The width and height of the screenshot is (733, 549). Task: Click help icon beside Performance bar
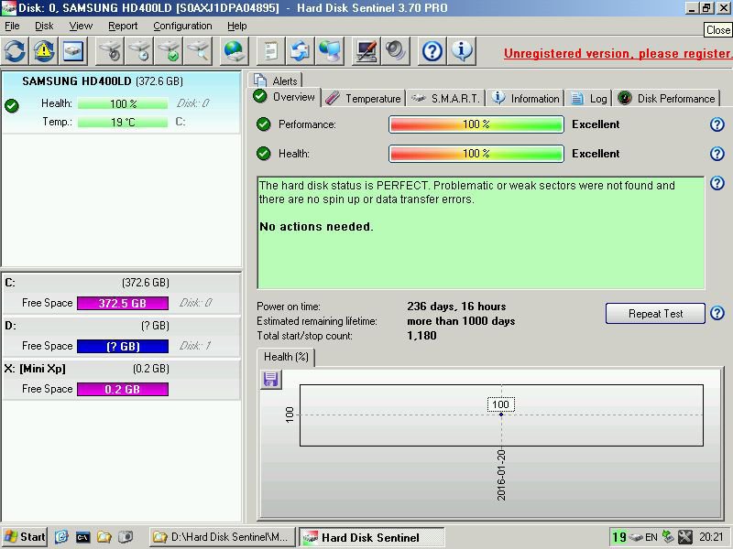[717, 124]
